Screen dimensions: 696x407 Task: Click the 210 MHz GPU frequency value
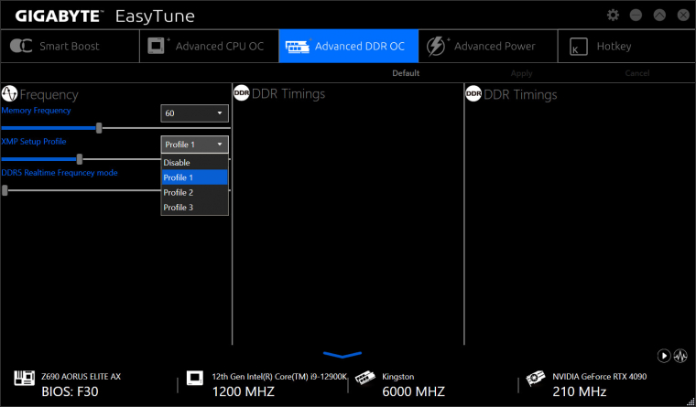pyautogui.click(x=580, y=392)
